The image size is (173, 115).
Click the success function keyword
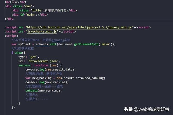(x=41, y=65)
